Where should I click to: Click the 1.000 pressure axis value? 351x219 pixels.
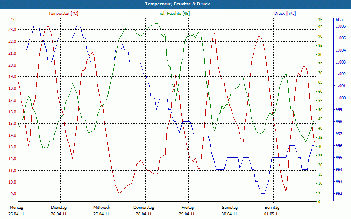340,98
